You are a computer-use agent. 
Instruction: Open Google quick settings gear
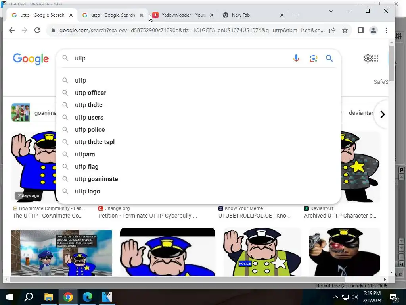[368, 58]
